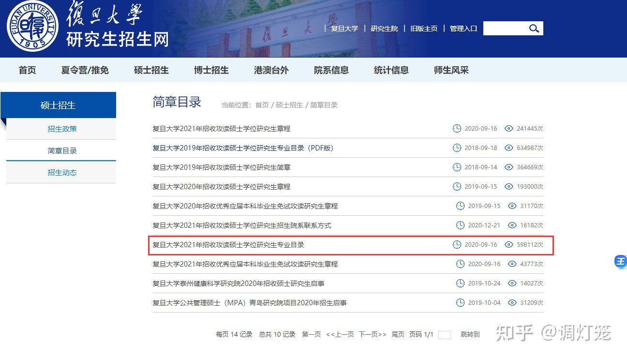Screen dimensions: 627x358
Task: Open 复旦大学2021年招收攻读硕士学位研究生专业目录
Action: pyautogui.click(x=228, y=245)
